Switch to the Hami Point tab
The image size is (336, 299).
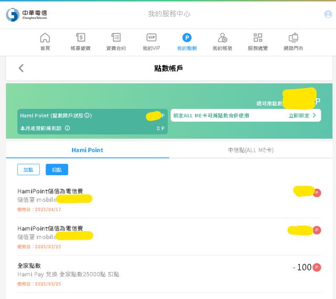coord(87,150)
